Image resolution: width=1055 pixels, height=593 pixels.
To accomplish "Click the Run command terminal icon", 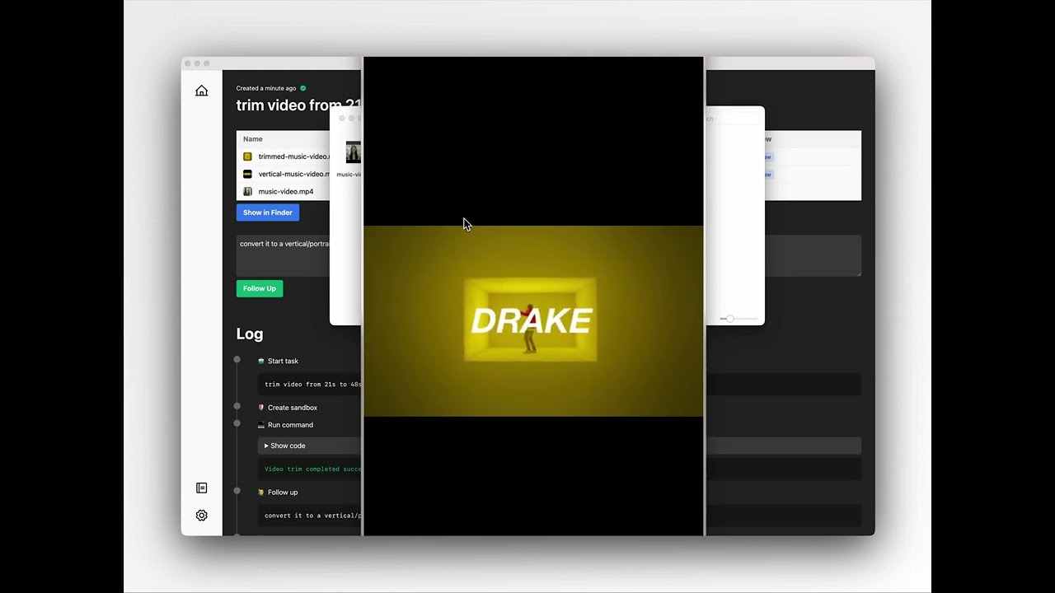I will pos(261,425).
